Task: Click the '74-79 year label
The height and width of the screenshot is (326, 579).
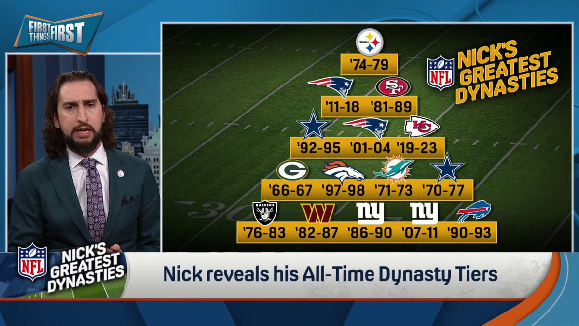Action: (369, 64)
